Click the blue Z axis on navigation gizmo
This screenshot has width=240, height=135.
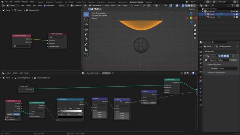point(191,13)
